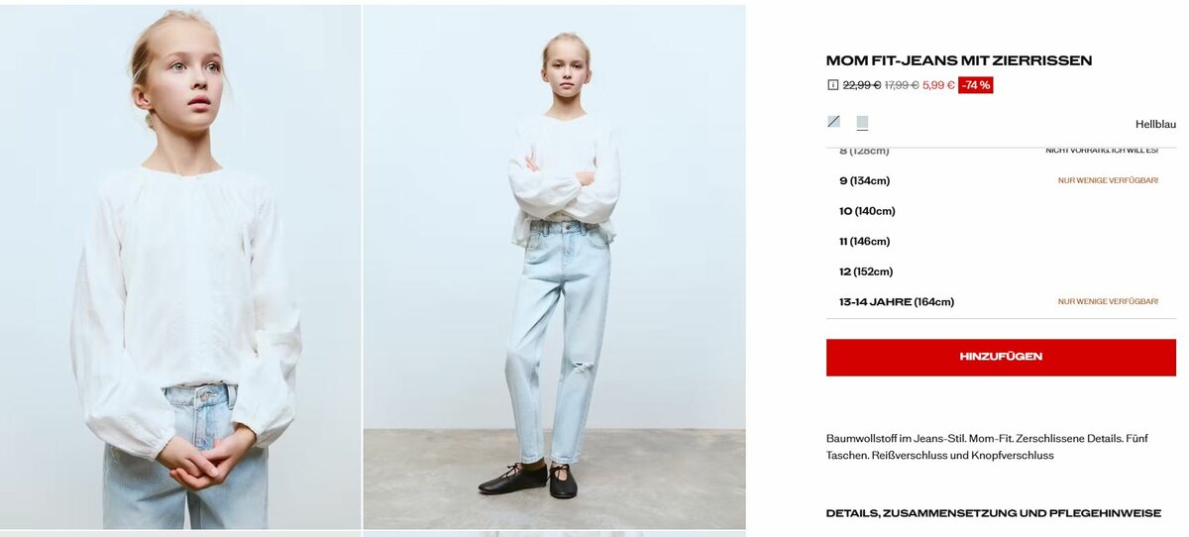Click the 5,99 € sale price

tap(938, 85)
